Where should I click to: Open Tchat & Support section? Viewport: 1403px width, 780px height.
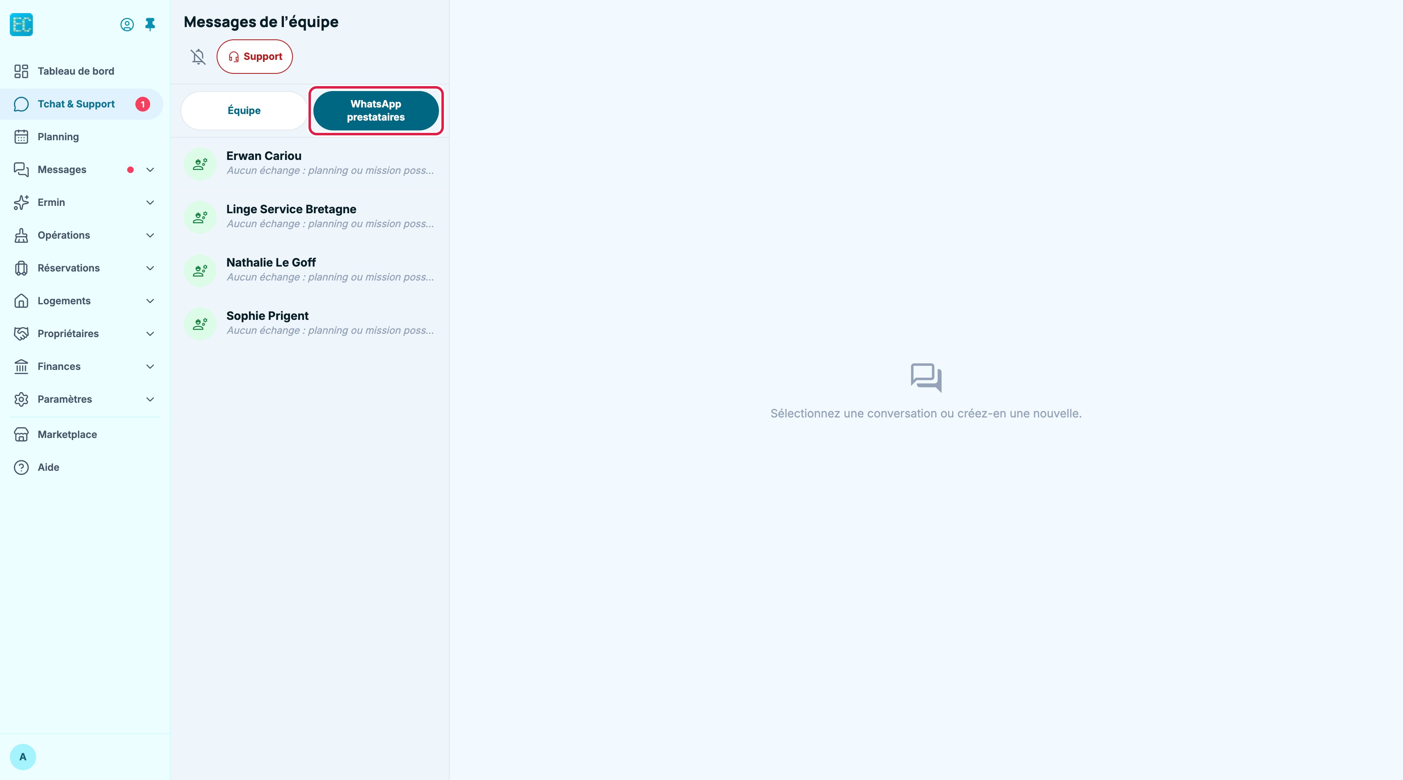point(82,104)
